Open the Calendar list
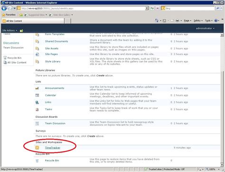This screenshot has width=225, height=172. tap(50, 95)
